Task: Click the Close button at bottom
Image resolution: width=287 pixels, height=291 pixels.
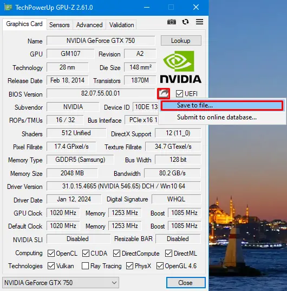Action: 186,283
